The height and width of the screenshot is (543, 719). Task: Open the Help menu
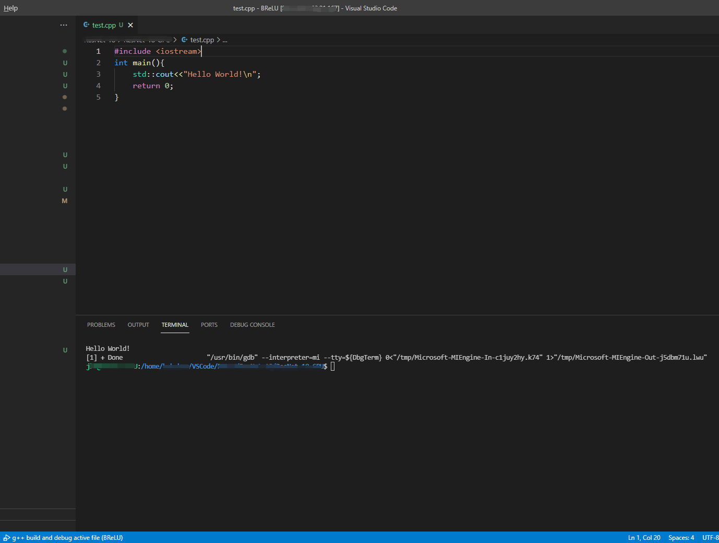coord(10,8)
